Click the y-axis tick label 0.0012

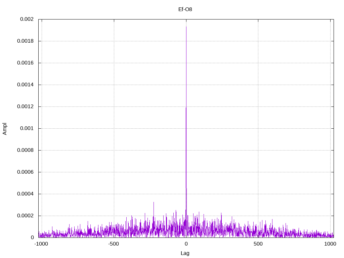point(26,106)
